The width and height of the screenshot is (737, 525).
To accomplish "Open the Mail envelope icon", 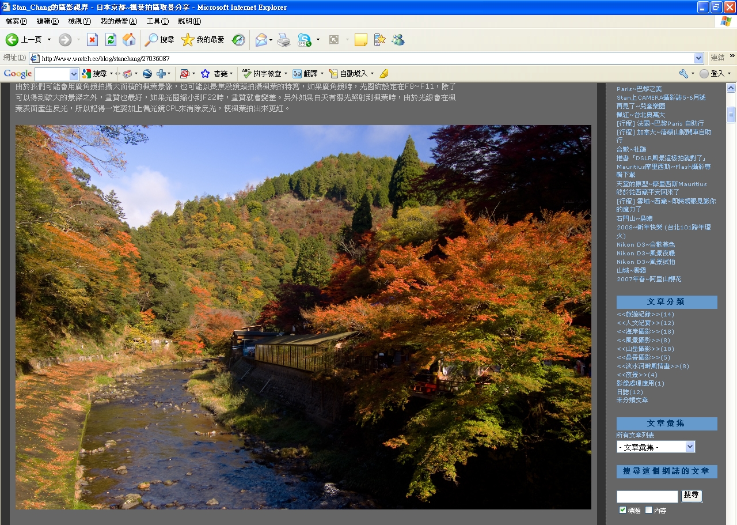I will pos(261,40).
